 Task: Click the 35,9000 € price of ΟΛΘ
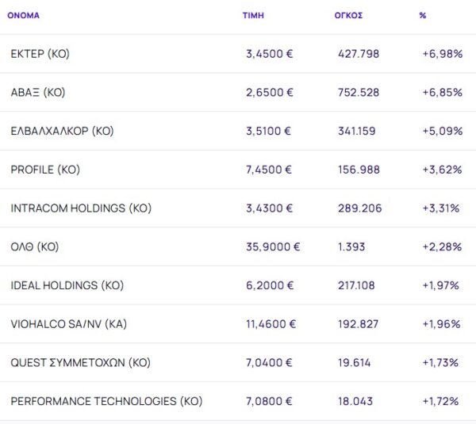coord(273,247)
